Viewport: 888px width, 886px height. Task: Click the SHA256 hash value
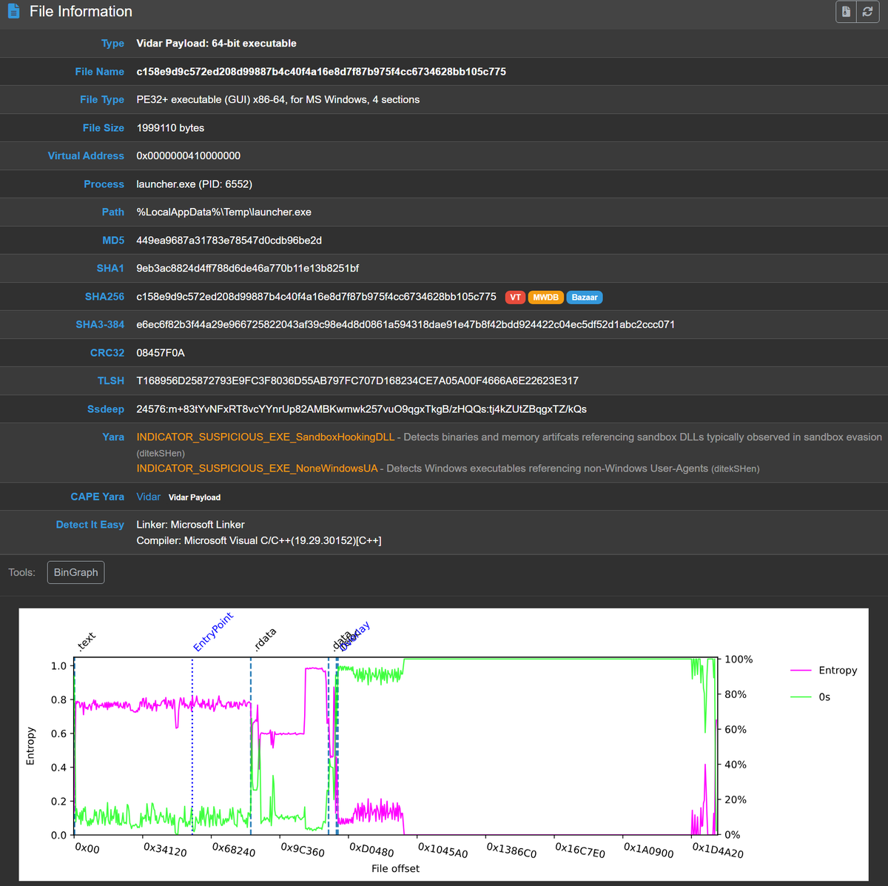pos(316,297)
